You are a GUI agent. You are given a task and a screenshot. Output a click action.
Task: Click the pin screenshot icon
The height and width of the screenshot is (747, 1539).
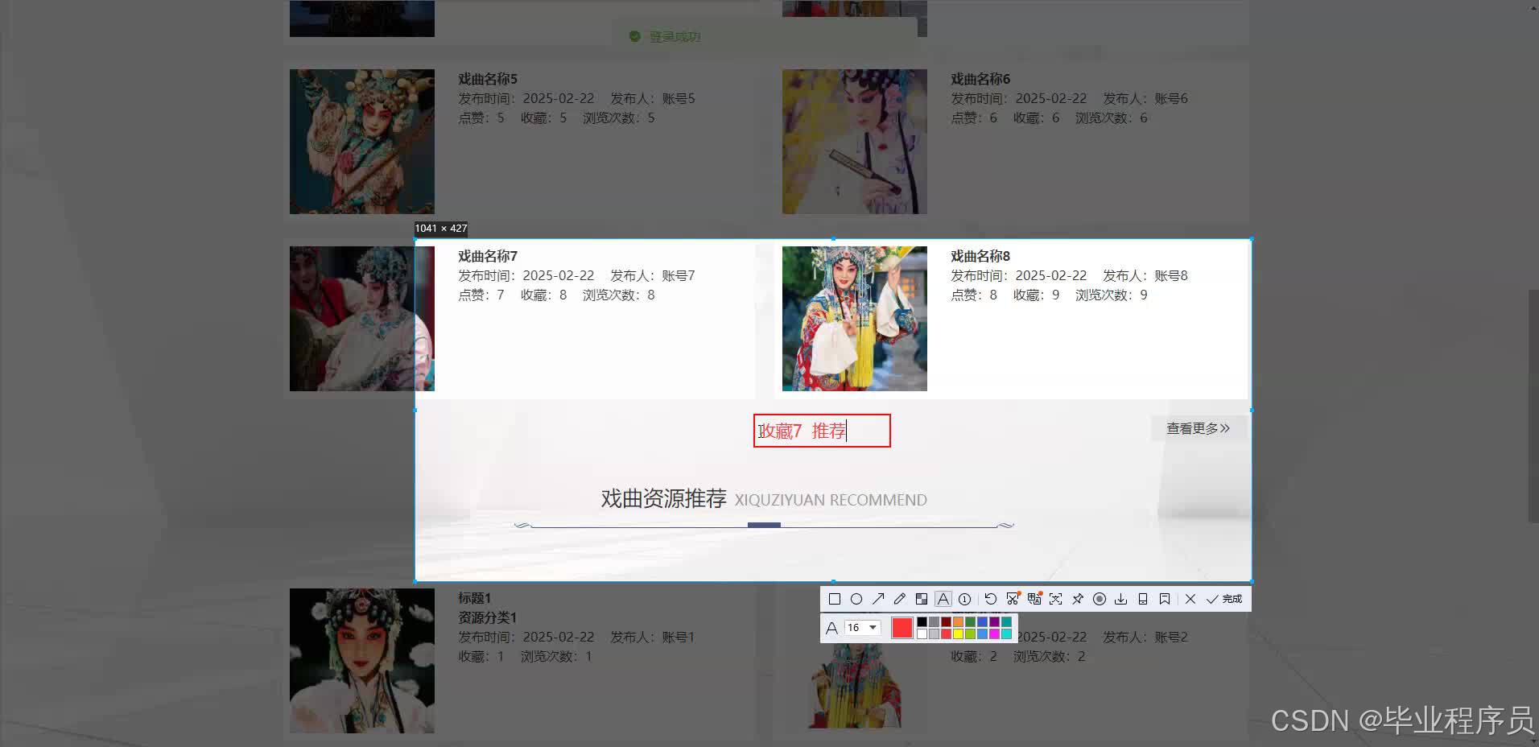click(x=1078, y=599)
